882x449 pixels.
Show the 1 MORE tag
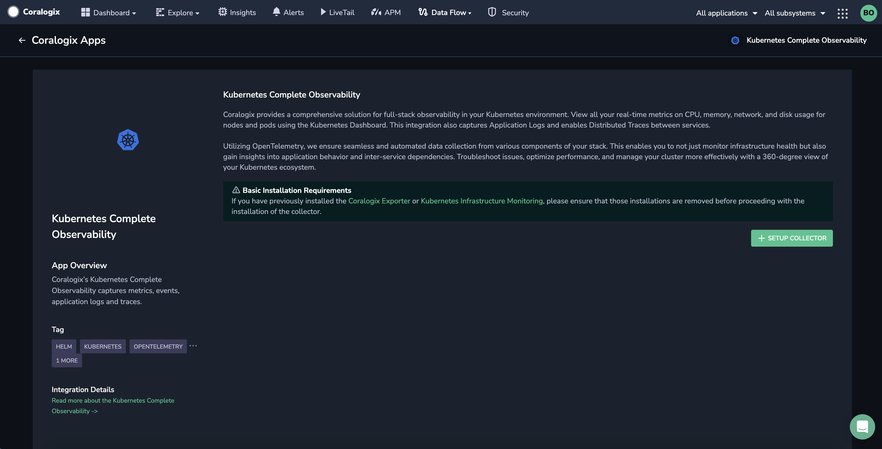(x=67, y=360)
